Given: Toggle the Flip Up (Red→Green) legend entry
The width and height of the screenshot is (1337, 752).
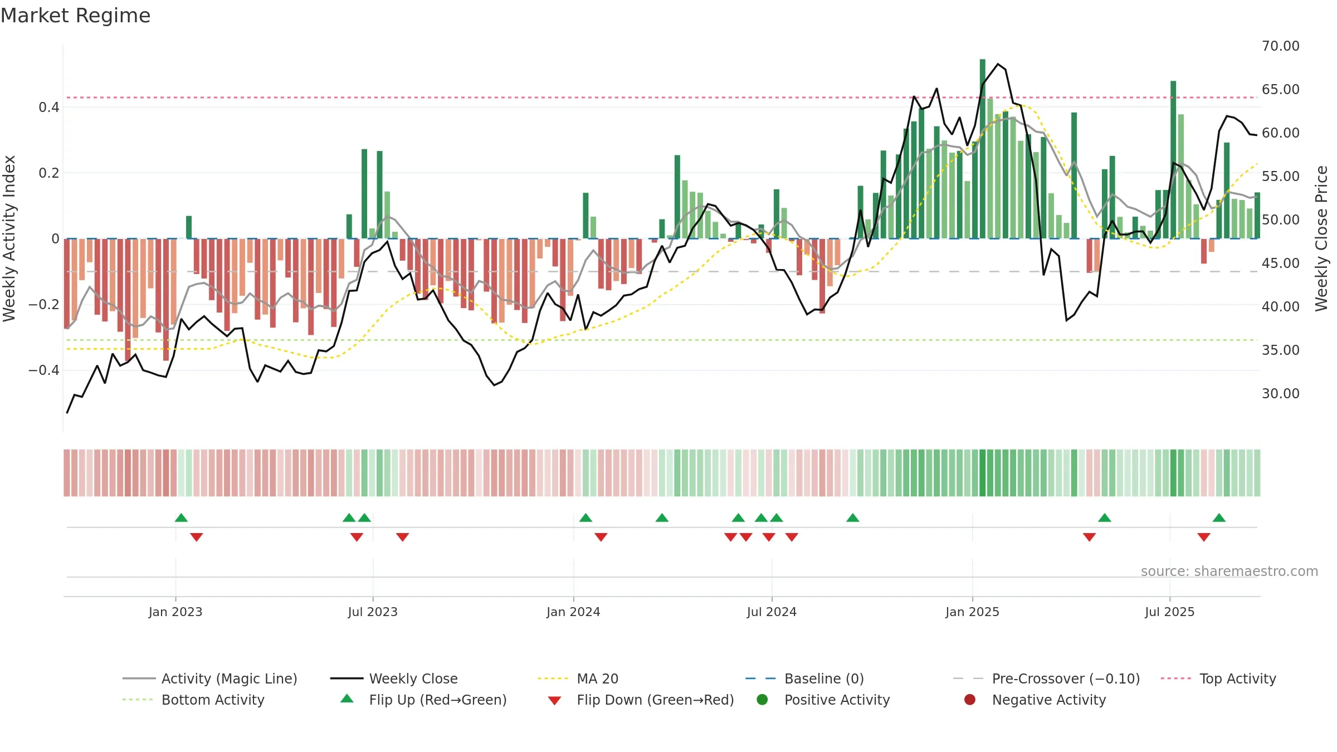Looking at the screenshot, I should 423,700.
